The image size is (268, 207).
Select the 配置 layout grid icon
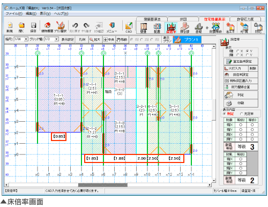157,28
